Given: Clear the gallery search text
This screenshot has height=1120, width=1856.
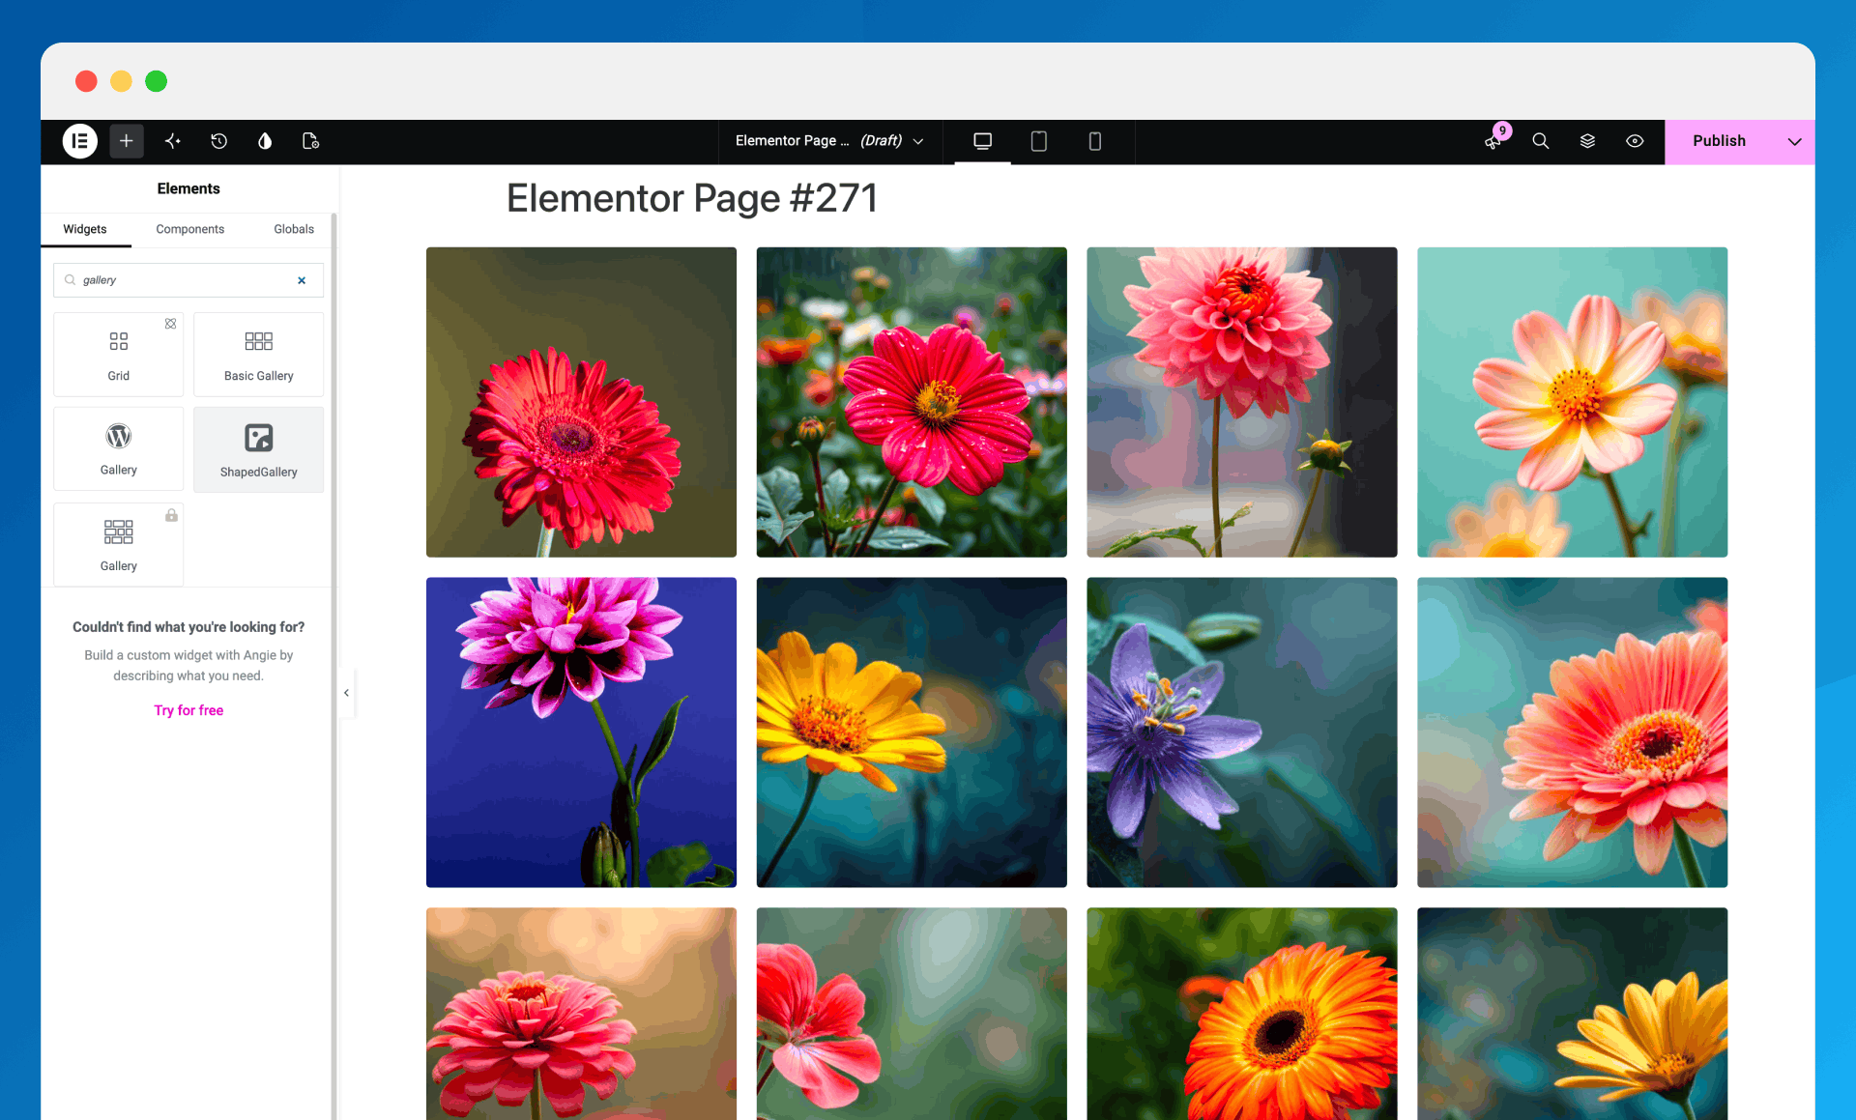Looking at the screenshot, I should pos(302,280).
